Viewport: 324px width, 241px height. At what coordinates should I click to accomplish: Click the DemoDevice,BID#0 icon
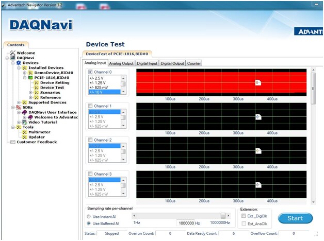pos(30,73)
